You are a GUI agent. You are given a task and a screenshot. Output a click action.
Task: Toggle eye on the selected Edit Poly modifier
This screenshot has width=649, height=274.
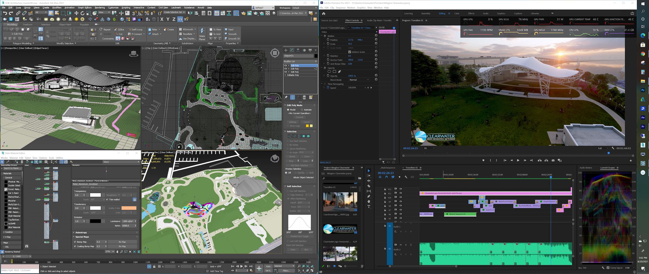pyautogui.click(x=286, y=66)
